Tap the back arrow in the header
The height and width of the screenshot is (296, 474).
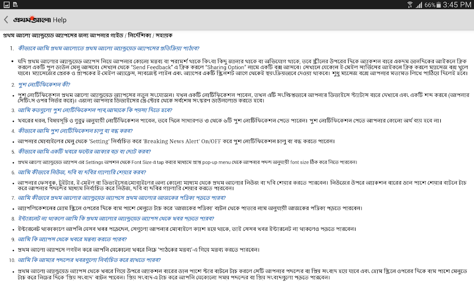6,20
